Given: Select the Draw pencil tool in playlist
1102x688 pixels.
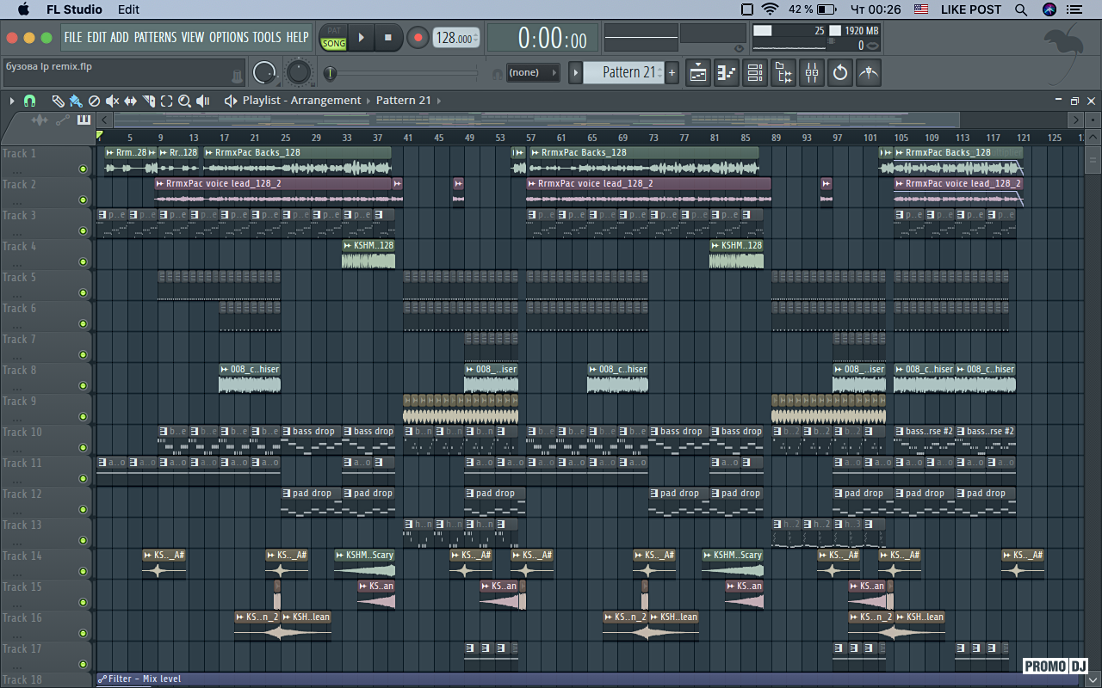Looking at the screenshot, I should [x=58, y=101].
